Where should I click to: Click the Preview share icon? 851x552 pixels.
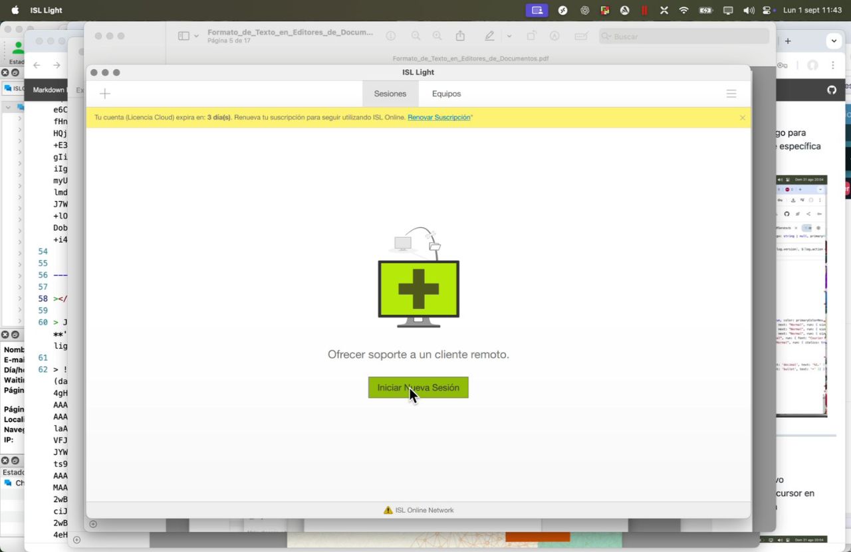(459, 37)
